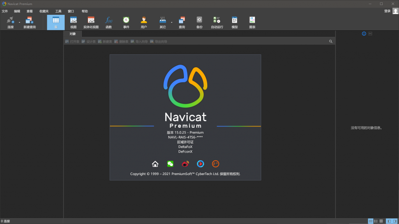Open 自动运行 (Automation) toolbar icon
Image resolution: width=399 pixels, height=224 pixels.
[x=217, y=22]
